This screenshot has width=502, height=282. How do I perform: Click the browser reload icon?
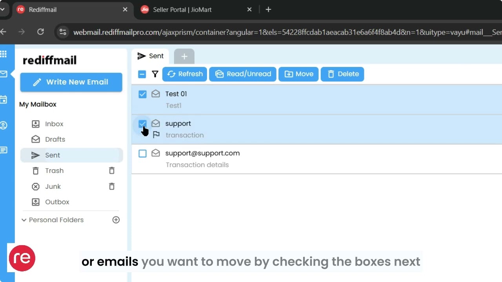pos(40,32)
